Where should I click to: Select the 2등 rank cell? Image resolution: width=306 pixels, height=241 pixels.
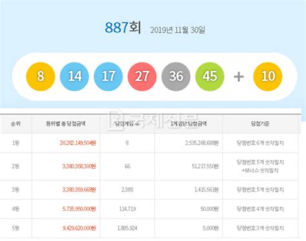[15, 166]
